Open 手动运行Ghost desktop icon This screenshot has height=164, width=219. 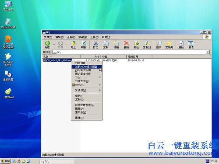click(8, 60)
